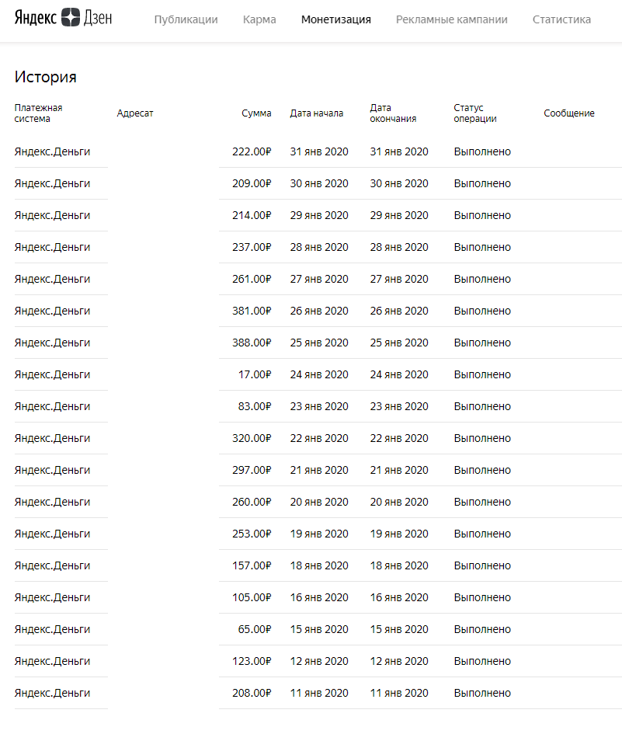Click Выполнено status in 31 янв row
This screenshot has width=622, height=734.
(x=482, y=151)
